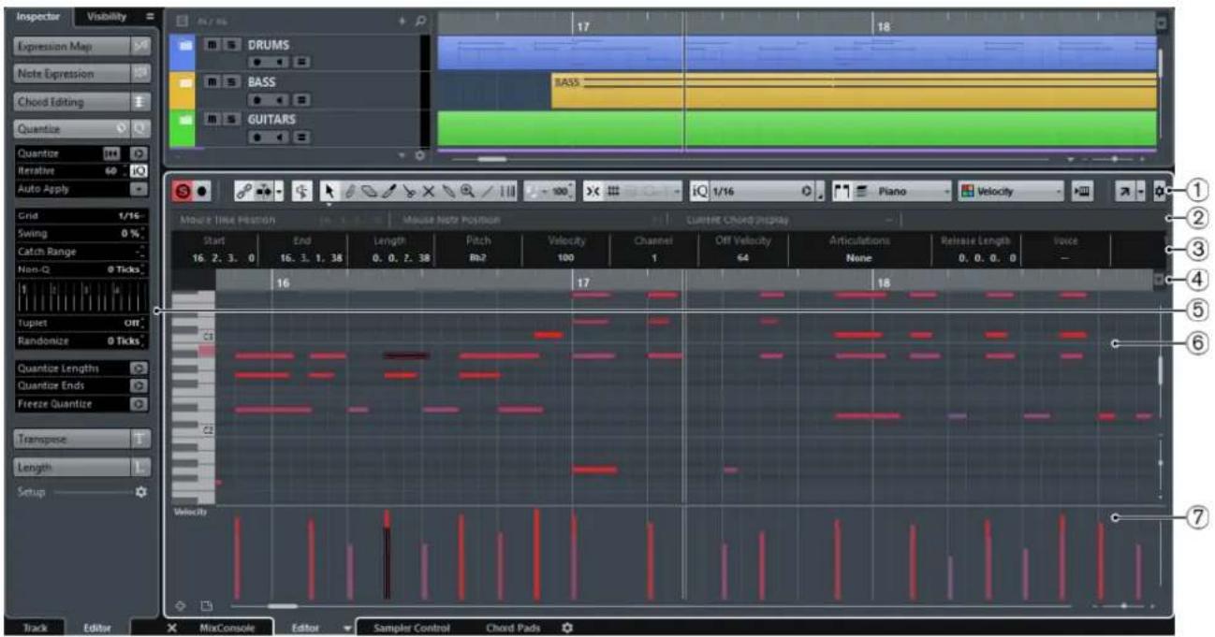
Task: Expand the Transpose inspector section
Action: click(x=81, y=438)
